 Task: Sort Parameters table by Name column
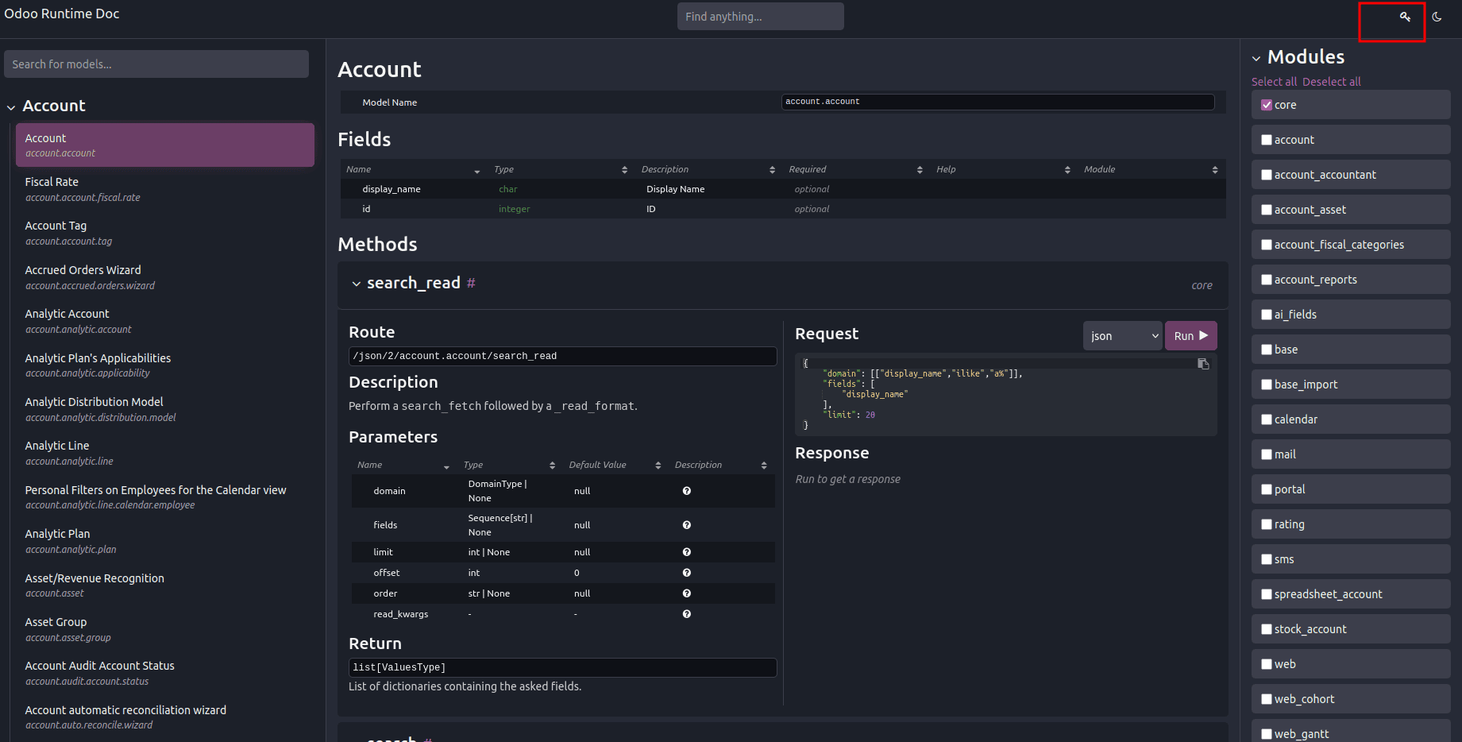(x=404, y=465)
